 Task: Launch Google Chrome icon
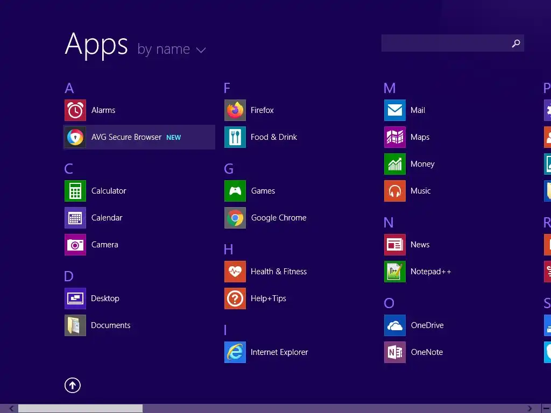235,218
